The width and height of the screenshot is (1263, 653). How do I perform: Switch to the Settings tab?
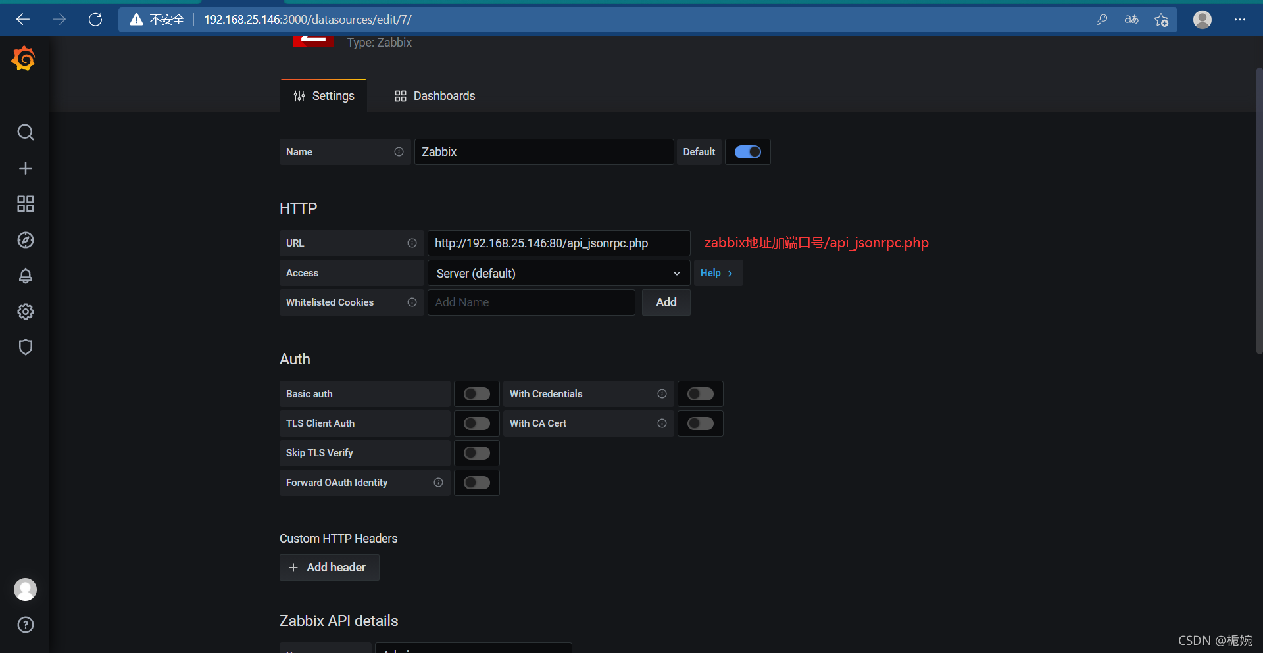pyautogui.click(x=324, y=96)
